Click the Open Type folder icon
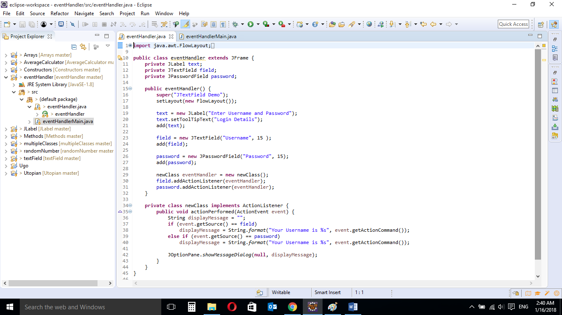 [x=332, y=24]
